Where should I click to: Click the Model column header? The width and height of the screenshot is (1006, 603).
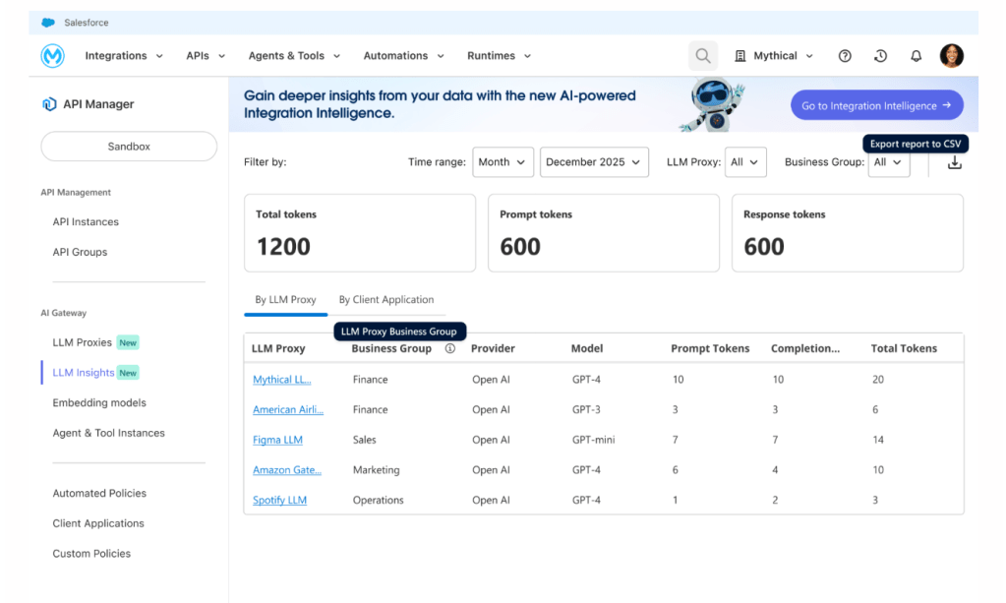587,348
